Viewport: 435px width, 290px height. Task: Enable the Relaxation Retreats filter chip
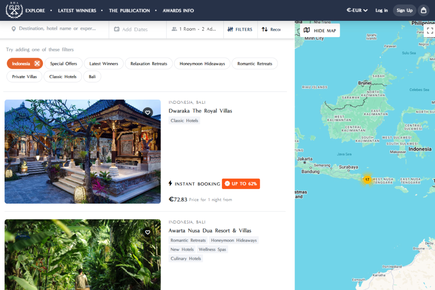[x=149, y=63]
